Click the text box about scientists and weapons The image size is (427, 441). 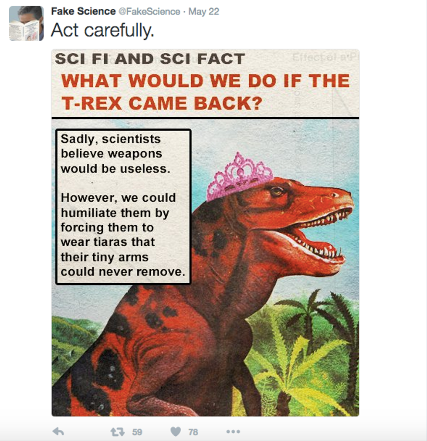click(123, 207)
